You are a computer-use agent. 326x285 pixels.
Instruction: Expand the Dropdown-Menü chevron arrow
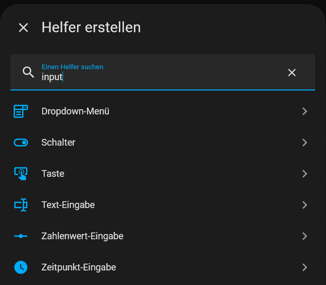point(305,111)
